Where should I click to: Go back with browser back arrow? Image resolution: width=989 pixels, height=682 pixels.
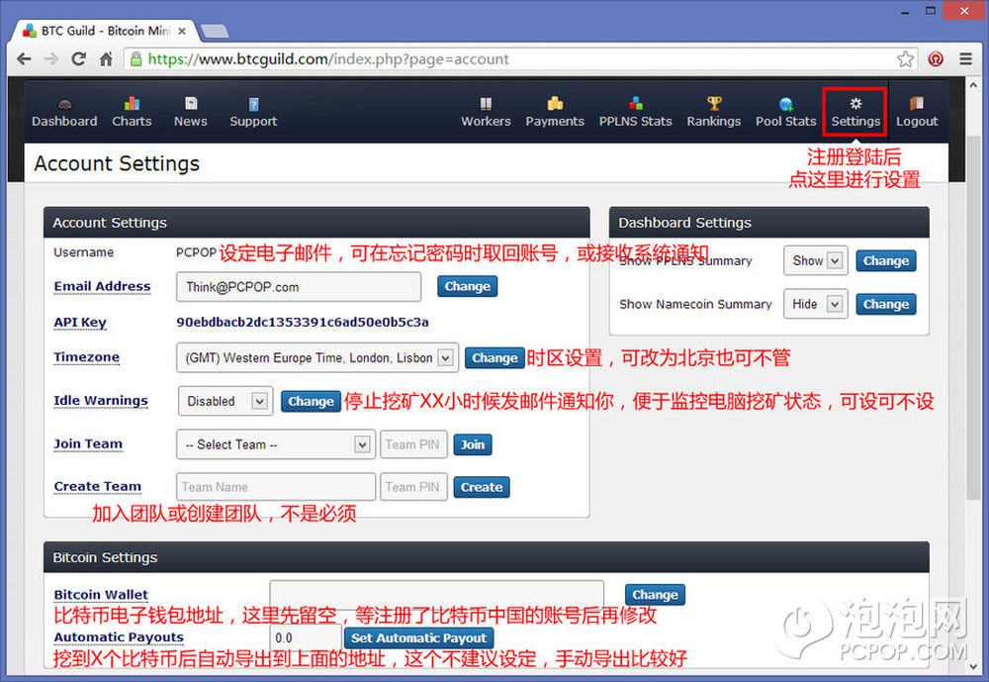tap(24, 59)
